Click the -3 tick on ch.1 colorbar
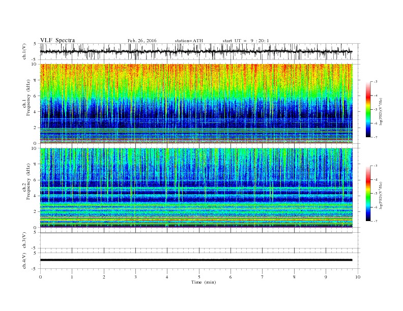 click(376, 82)
